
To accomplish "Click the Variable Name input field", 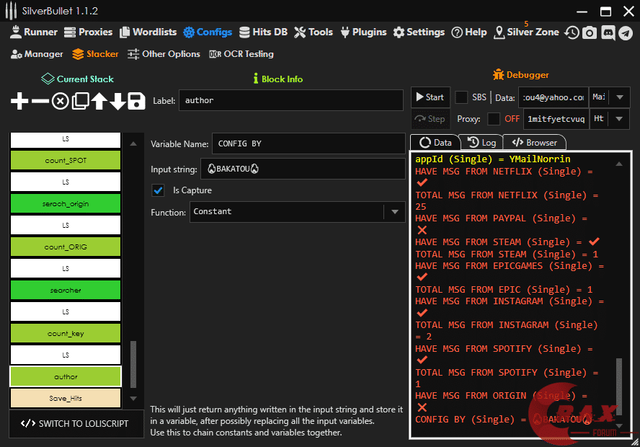I will click(x=308, y=143).
